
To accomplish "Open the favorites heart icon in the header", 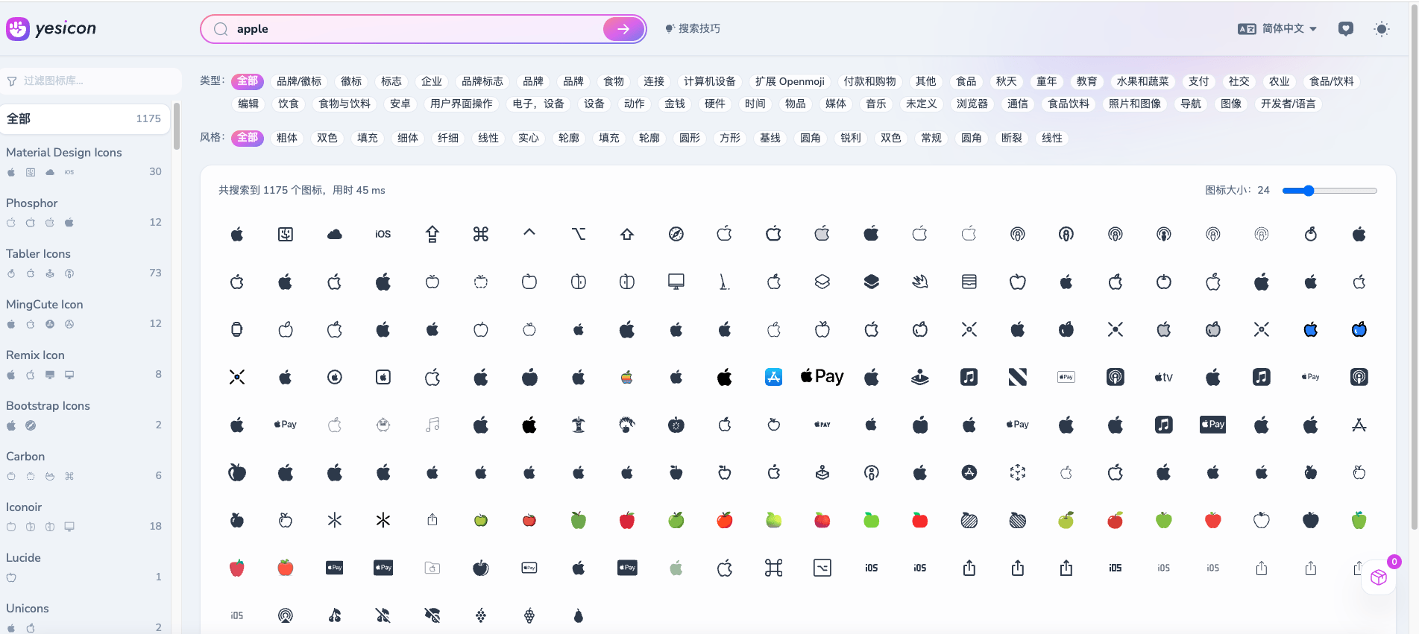I will (x=1345, y=29).
